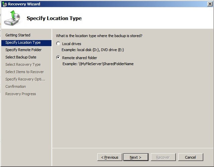Click the Select Items to Recover step
The height and width of the screenshot is (167, 214).
point(25,72)
